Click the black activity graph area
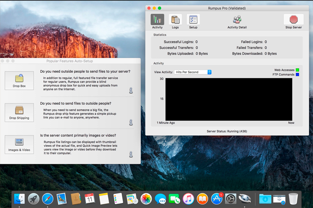The height and width of the screenshot is (208, 313). pos(229,99)
